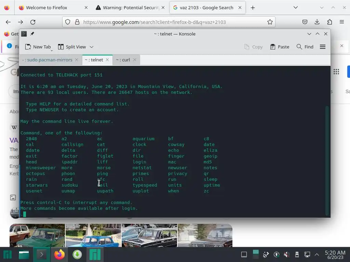This screenshot has height=262, width=350.
Task: Bookmark this page with the star icon
Action: (270, 22)
